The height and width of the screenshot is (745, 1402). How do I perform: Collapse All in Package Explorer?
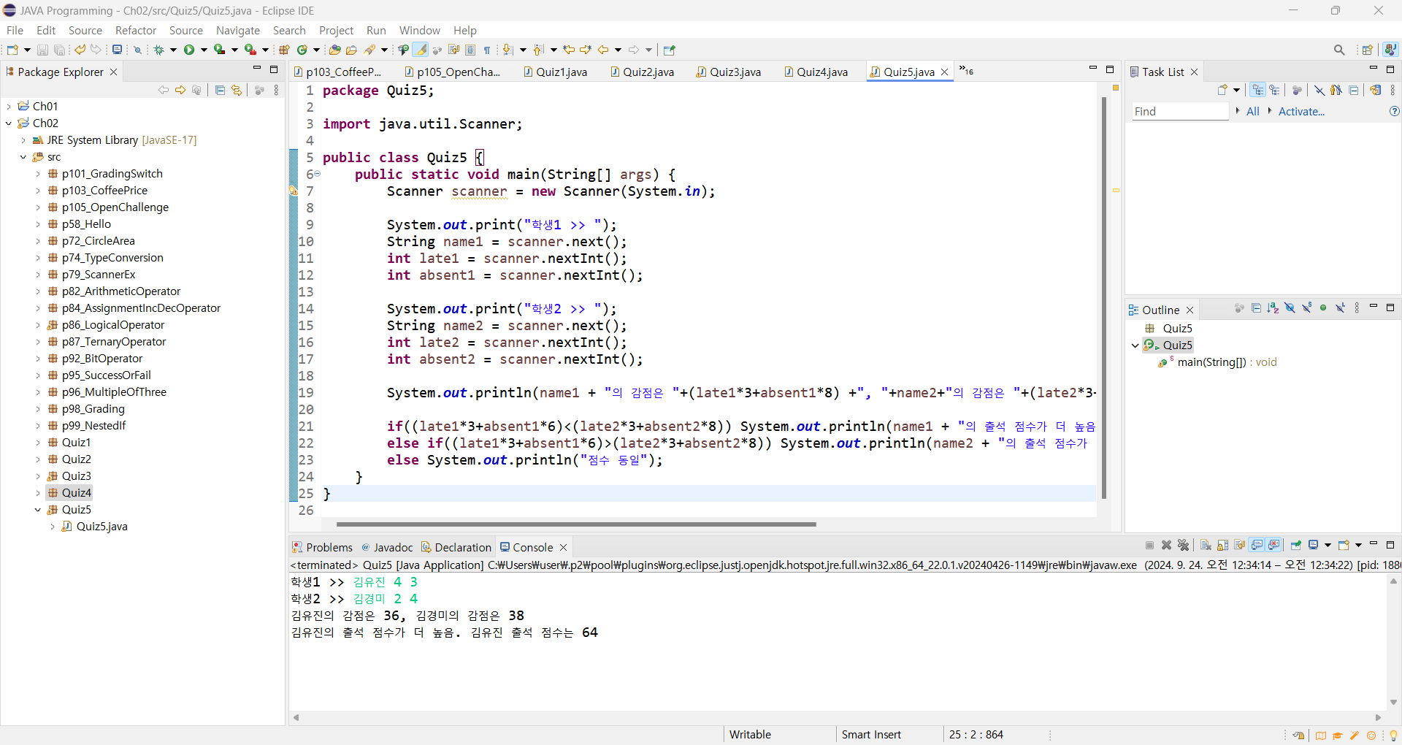point(220,90)
